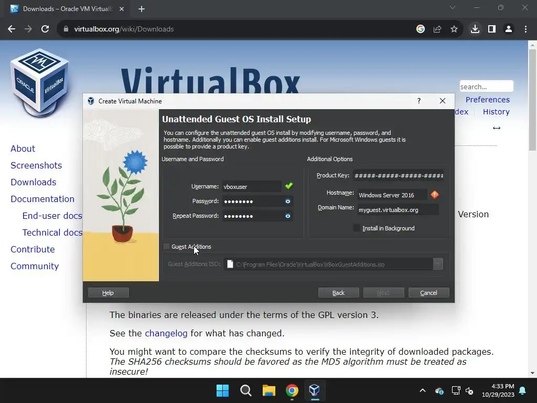Show Password field contents with eye icon
The width and height of the screenshot is (537, 403).
click(x=288, y=201)
